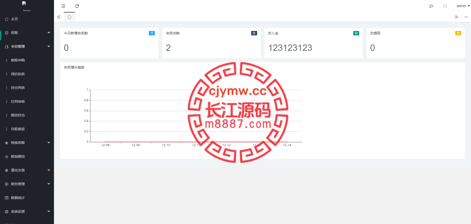Click the yen icon beside 财务管理

pos(6,184)
